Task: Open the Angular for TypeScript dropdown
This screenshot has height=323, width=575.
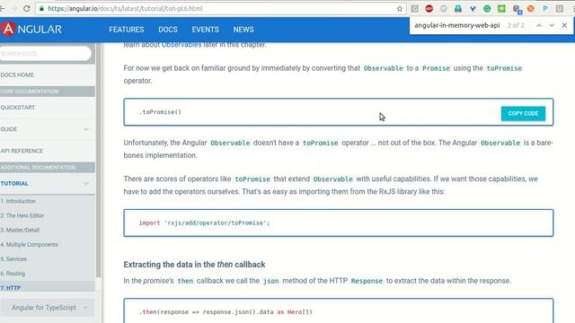Action: (48, 308)
